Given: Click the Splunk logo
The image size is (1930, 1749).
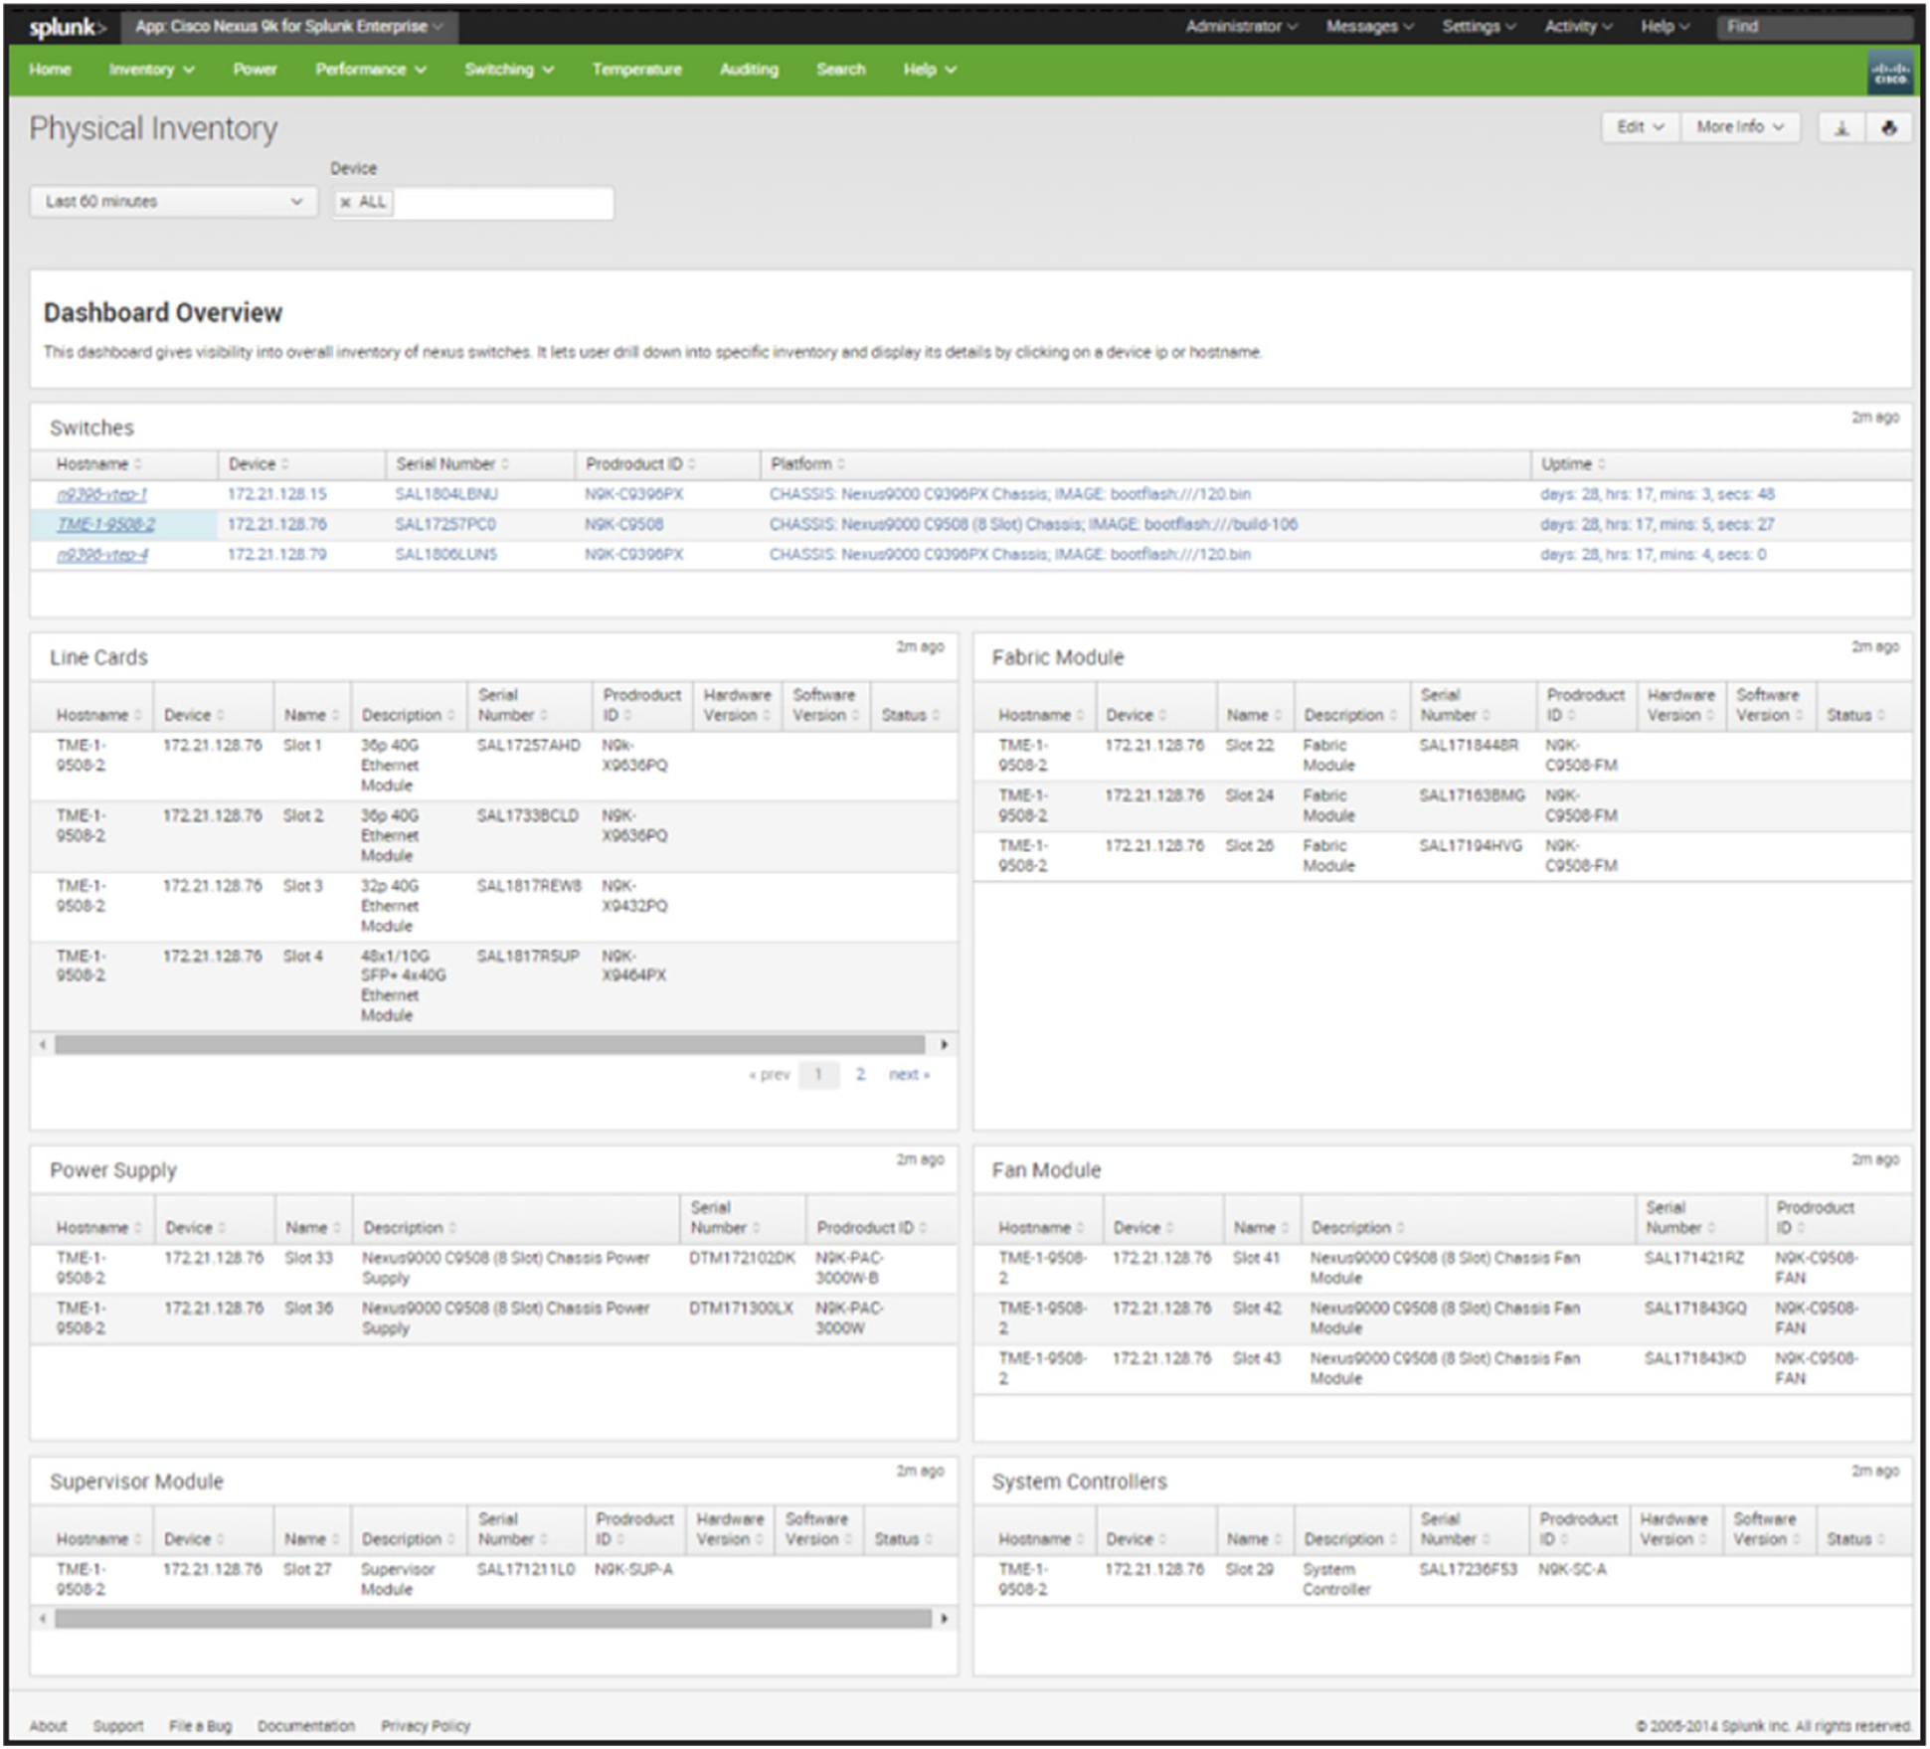Looking at the screenshot, I should (x=67, y=27).
